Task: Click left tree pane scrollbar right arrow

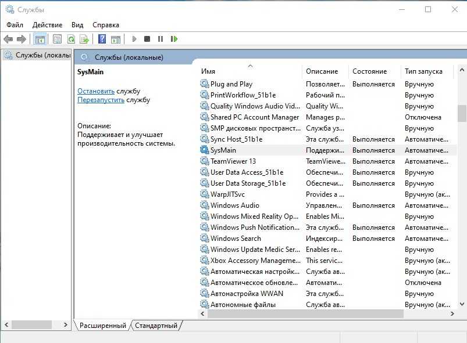Action: point(66,324)
